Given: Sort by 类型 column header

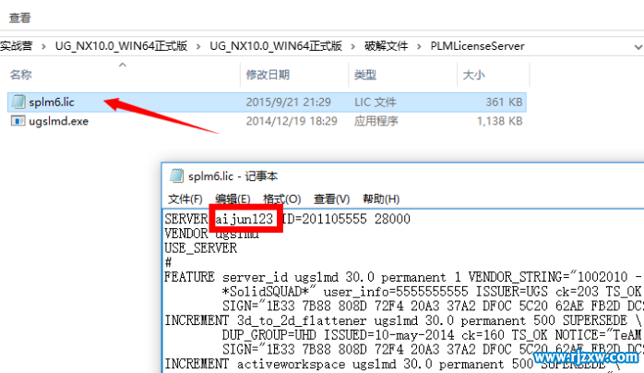Looking at the screenshot, I should pos(365,75).
